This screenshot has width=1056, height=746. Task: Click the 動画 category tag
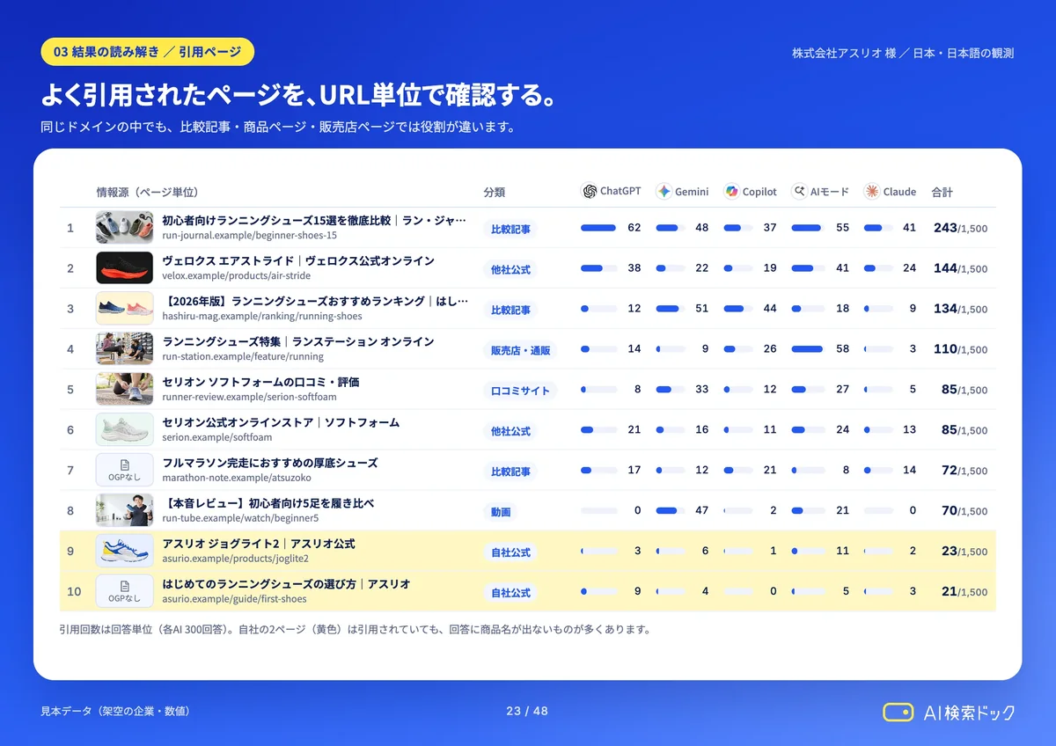pos(501,512)
